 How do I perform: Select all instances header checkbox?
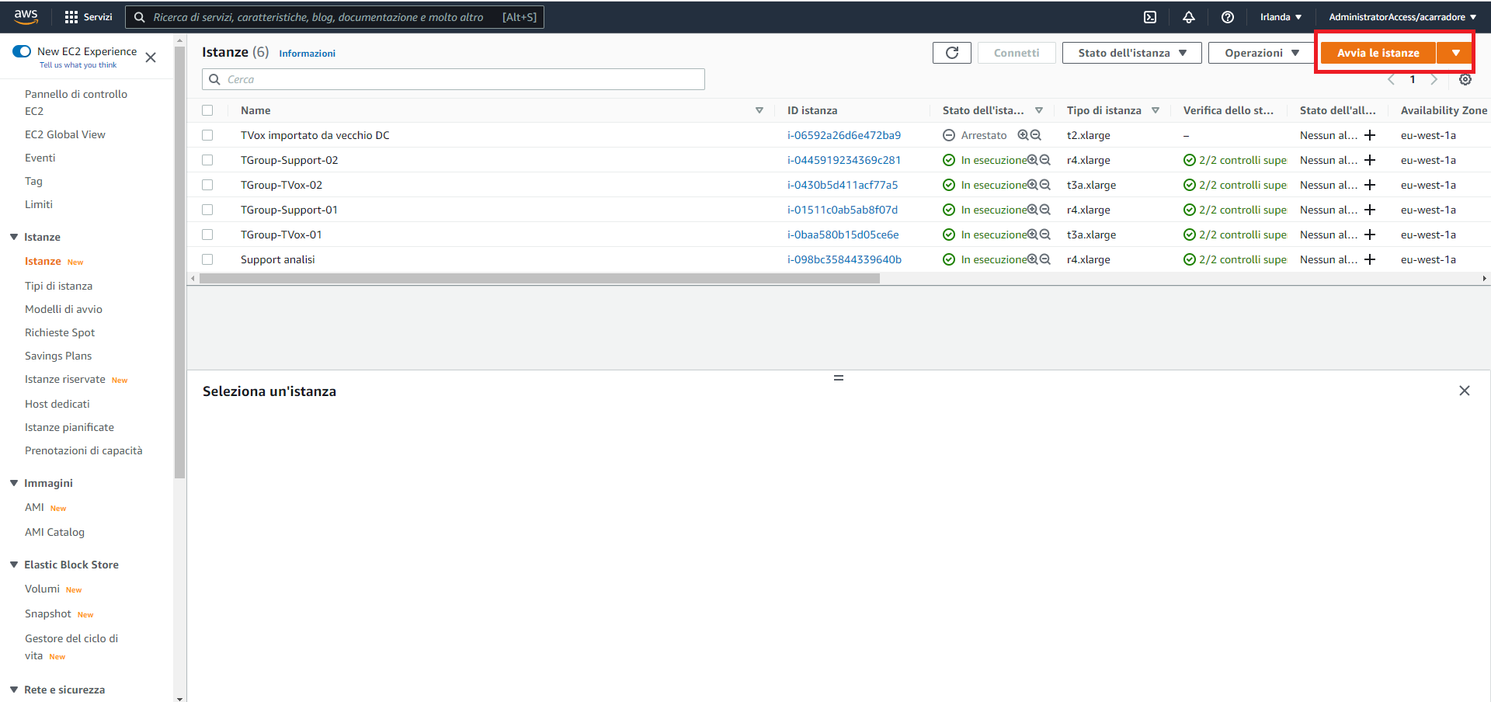(207, 110)
